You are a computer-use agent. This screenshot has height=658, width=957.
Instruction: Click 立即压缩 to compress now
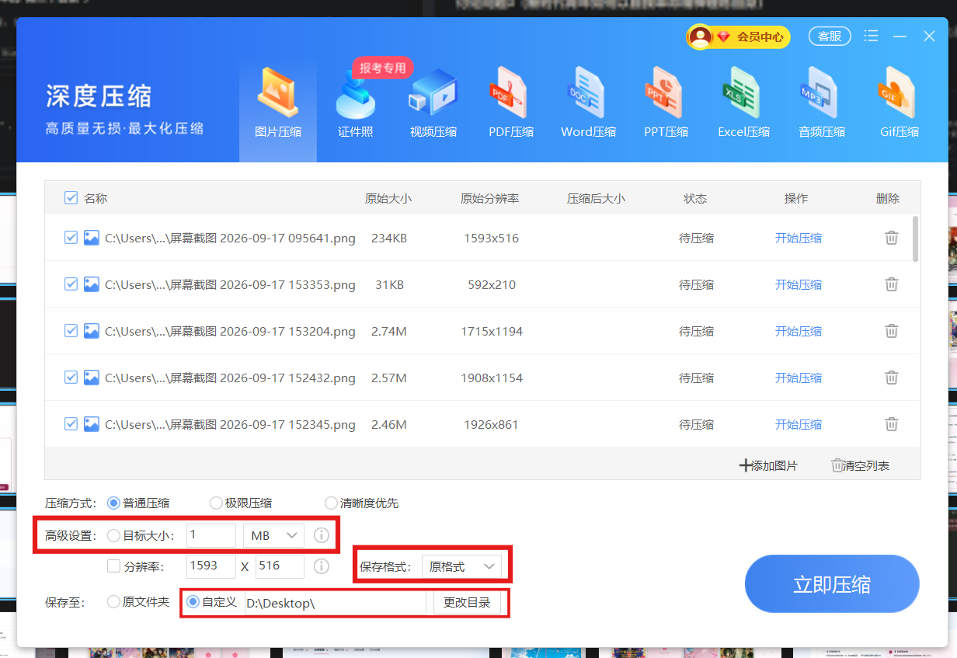[832, 583]
